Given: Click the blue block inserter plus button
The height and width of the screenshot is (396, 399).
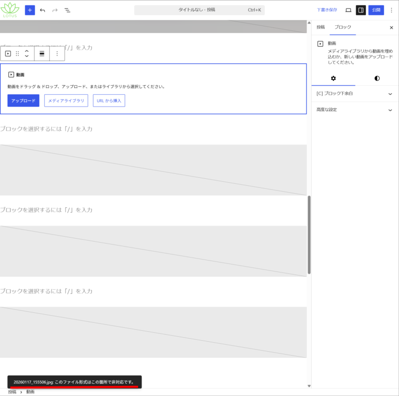Looking at the screenshot, I should click(30, 10).
